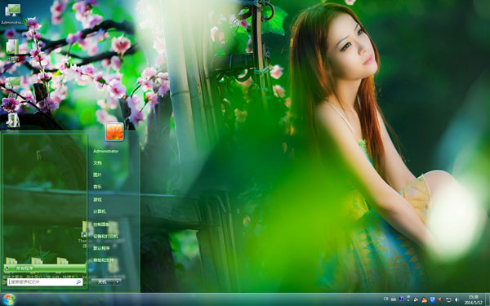Open 游戏 in Start menu

point(97,200)
